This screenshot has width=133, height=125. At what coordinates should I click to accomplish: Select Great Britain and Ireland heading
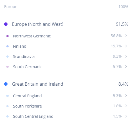[37, 84]
